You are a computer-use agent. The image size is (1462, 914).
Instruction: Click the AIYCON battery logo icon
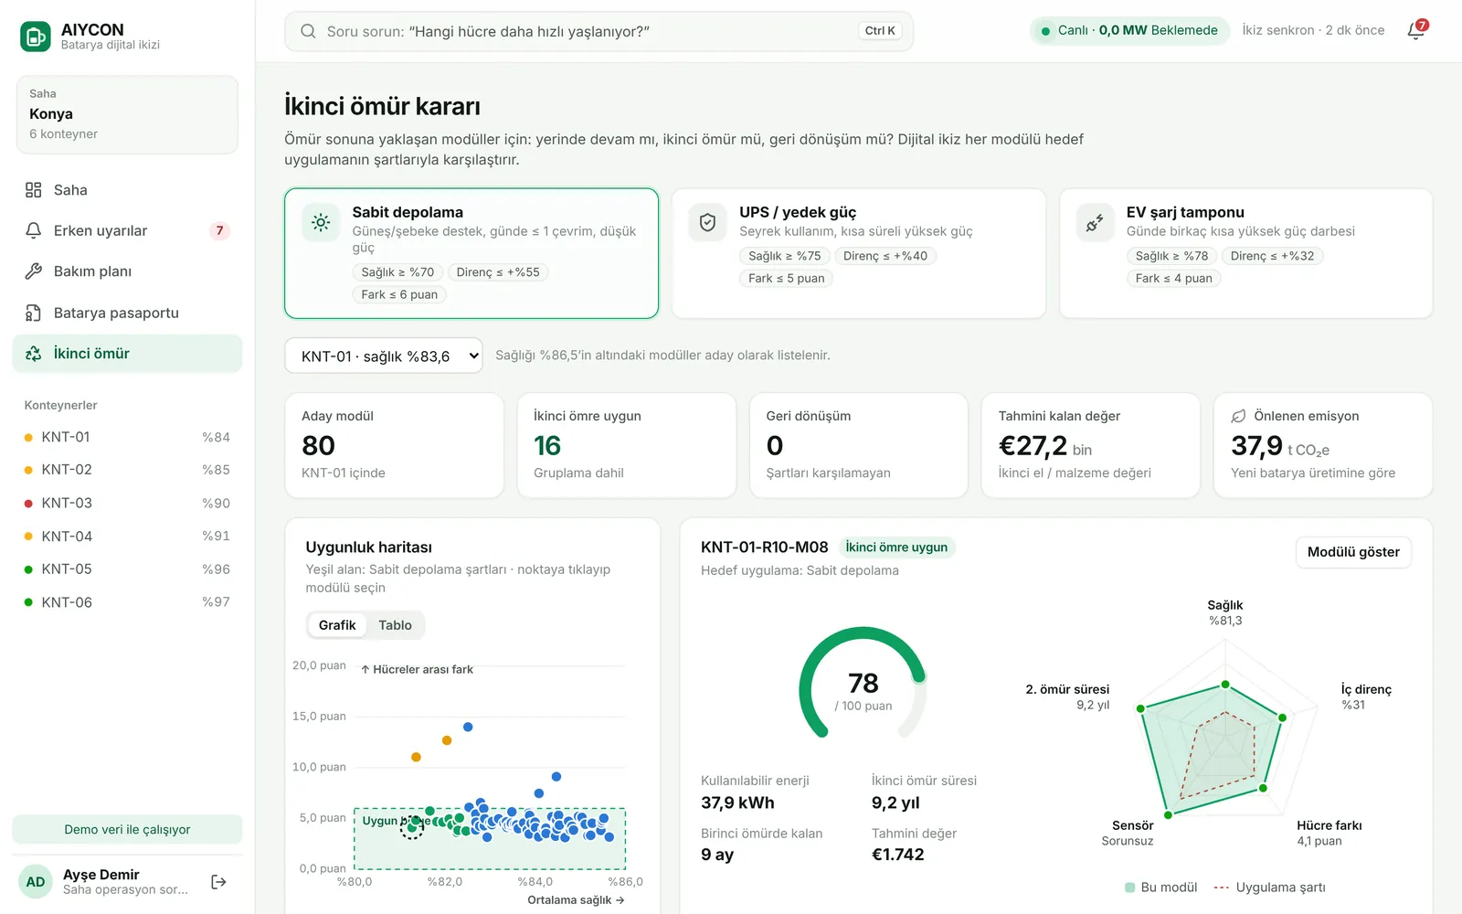pos(36,37)
